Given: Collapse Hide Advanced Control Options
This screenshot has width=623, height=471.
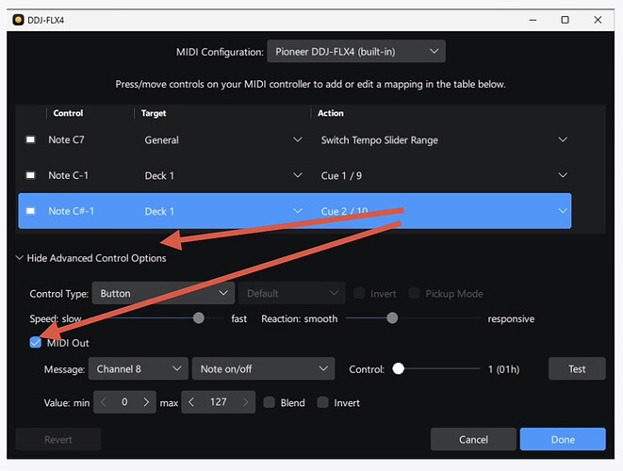Looking at the screenshot, I should click(x=91, y=258).
